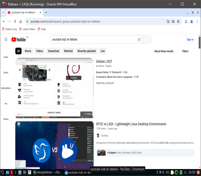The image size is (201, 176).
Task: Open the LXQt application menu on taskbar
Action: pyautogui.click(x=3, y=173)
